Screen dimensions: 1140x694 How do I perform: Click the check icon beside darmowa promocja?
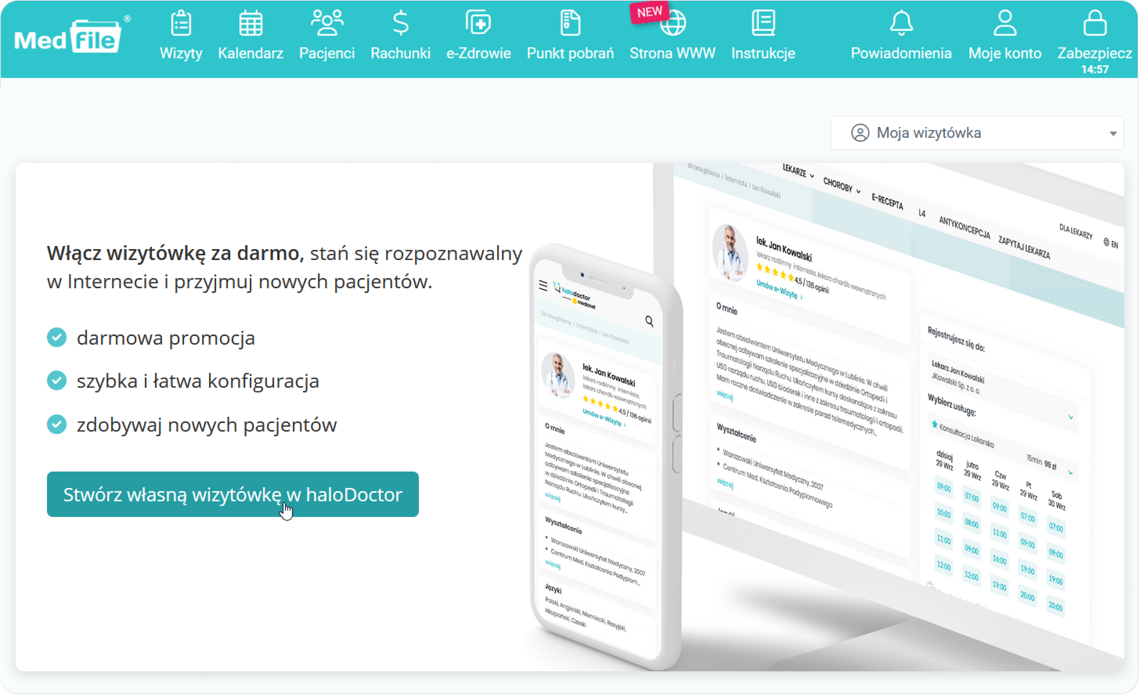click(x=57, y=338)
